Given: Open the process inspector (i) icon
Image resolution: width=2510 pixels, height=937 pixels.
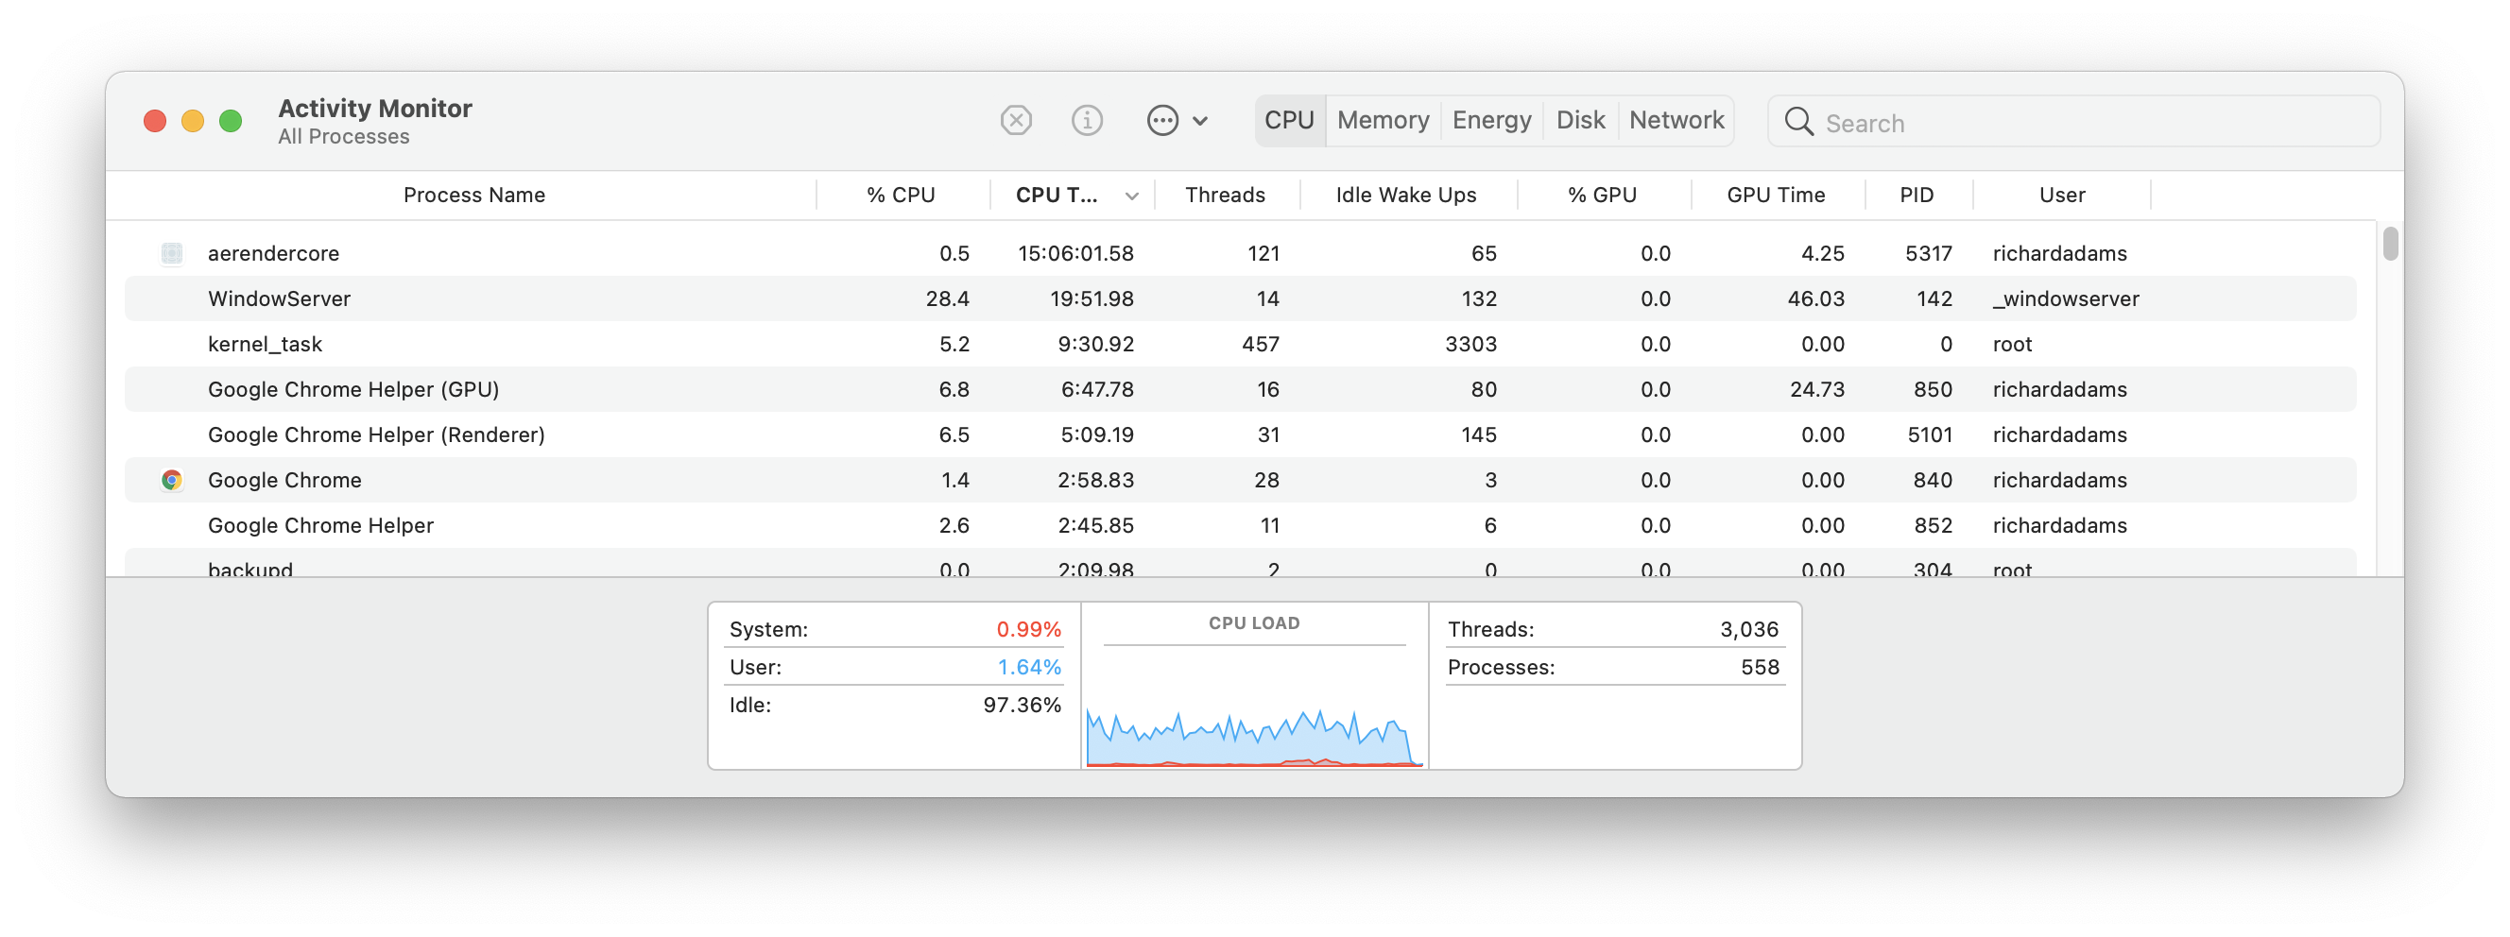Looking at the screenshot, I should pyautogui.click(x=1087, y=120).
